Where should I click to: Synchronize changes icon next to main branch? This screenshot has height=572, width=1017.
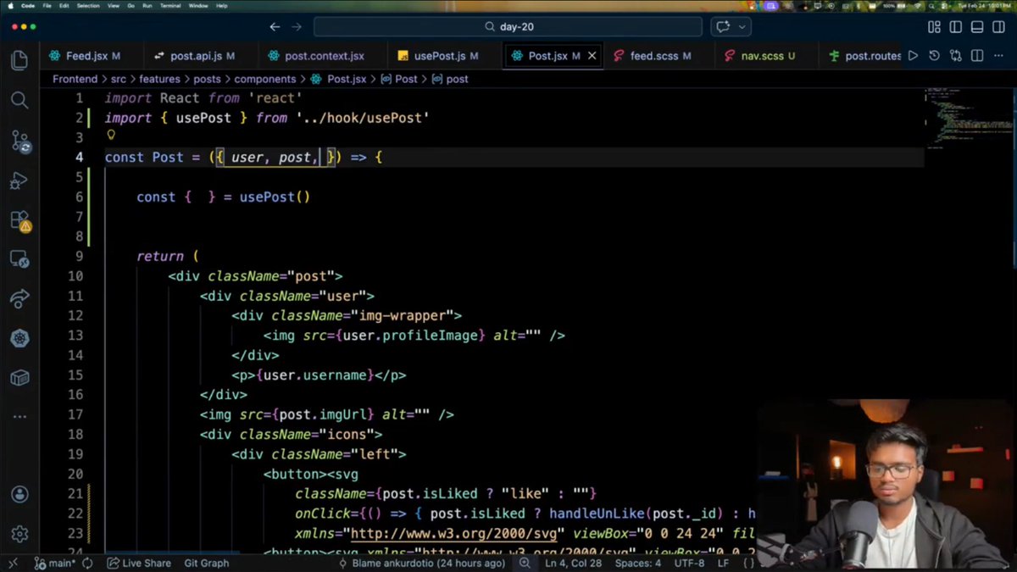click(86, 563)
